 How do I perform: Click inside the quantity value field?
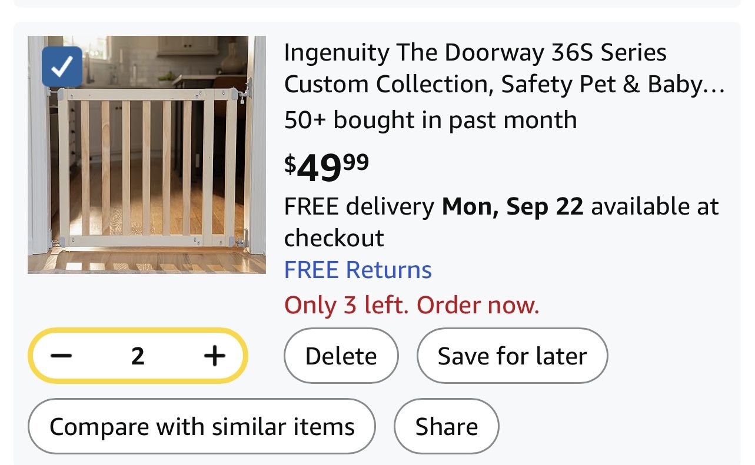click(x=137, y=355)
